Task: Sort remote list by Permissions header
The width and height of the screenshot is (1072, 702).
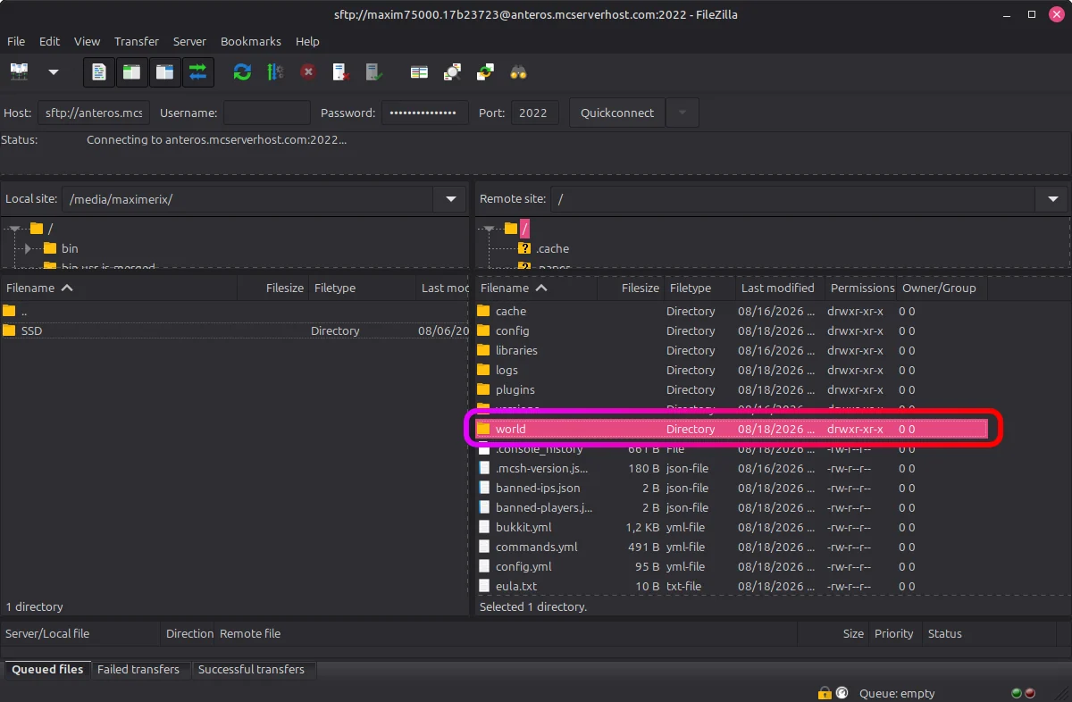Action: 861,288
